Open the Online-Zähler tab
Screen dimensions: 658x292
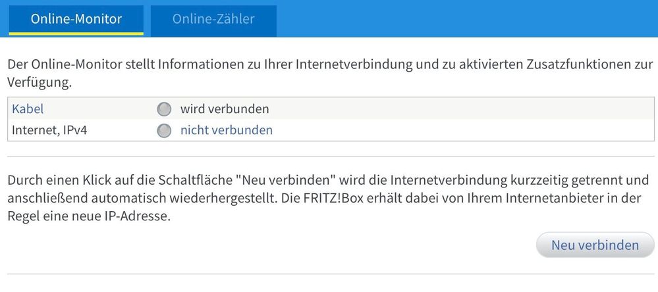213,19
